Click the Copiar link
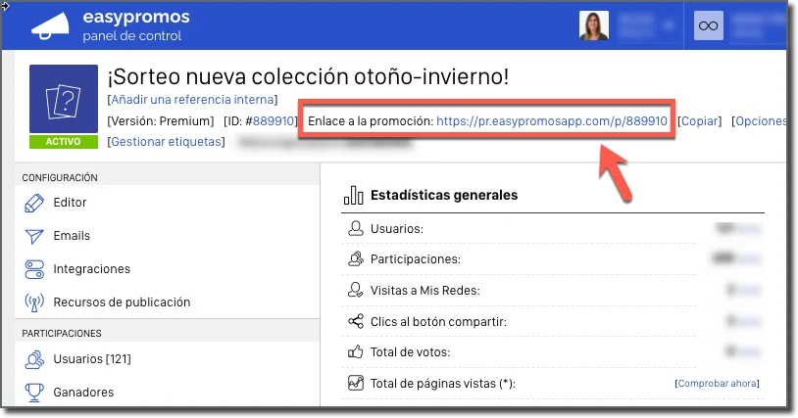798x418 pixels. [x=699, y=121]
